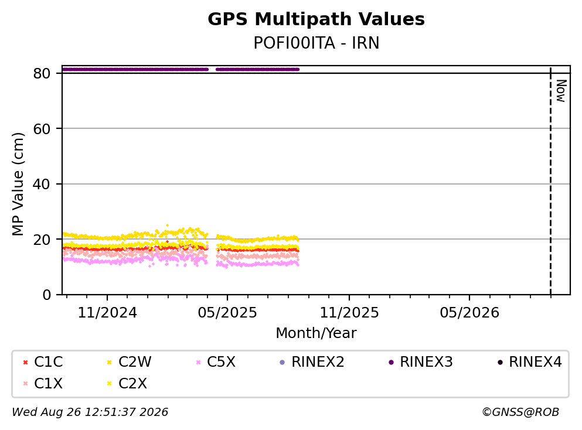Click the GPS Multipath Values title

point(316,19)
